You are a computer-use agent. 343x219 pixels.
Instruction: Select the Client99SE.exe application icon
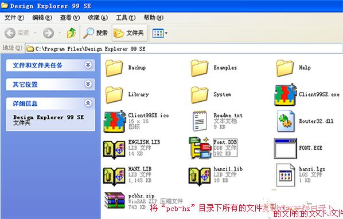[286, 95]
